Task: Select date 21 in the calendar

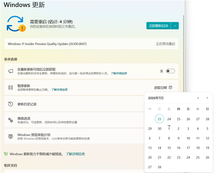Action: tap(159, 158)
